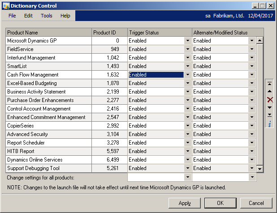The height and width of the screenshot is (213, 277).
Task: Click Fabrikam, Ltd. company name
Action: 229,16
